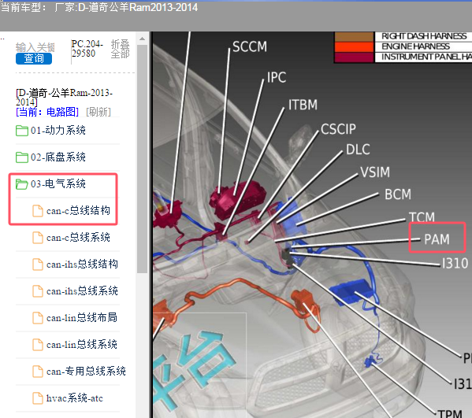Collapse the 03-电气系统 tree item
Viewport: 472px width, 418px height.
pyautogui.click(x=58, y=183)
